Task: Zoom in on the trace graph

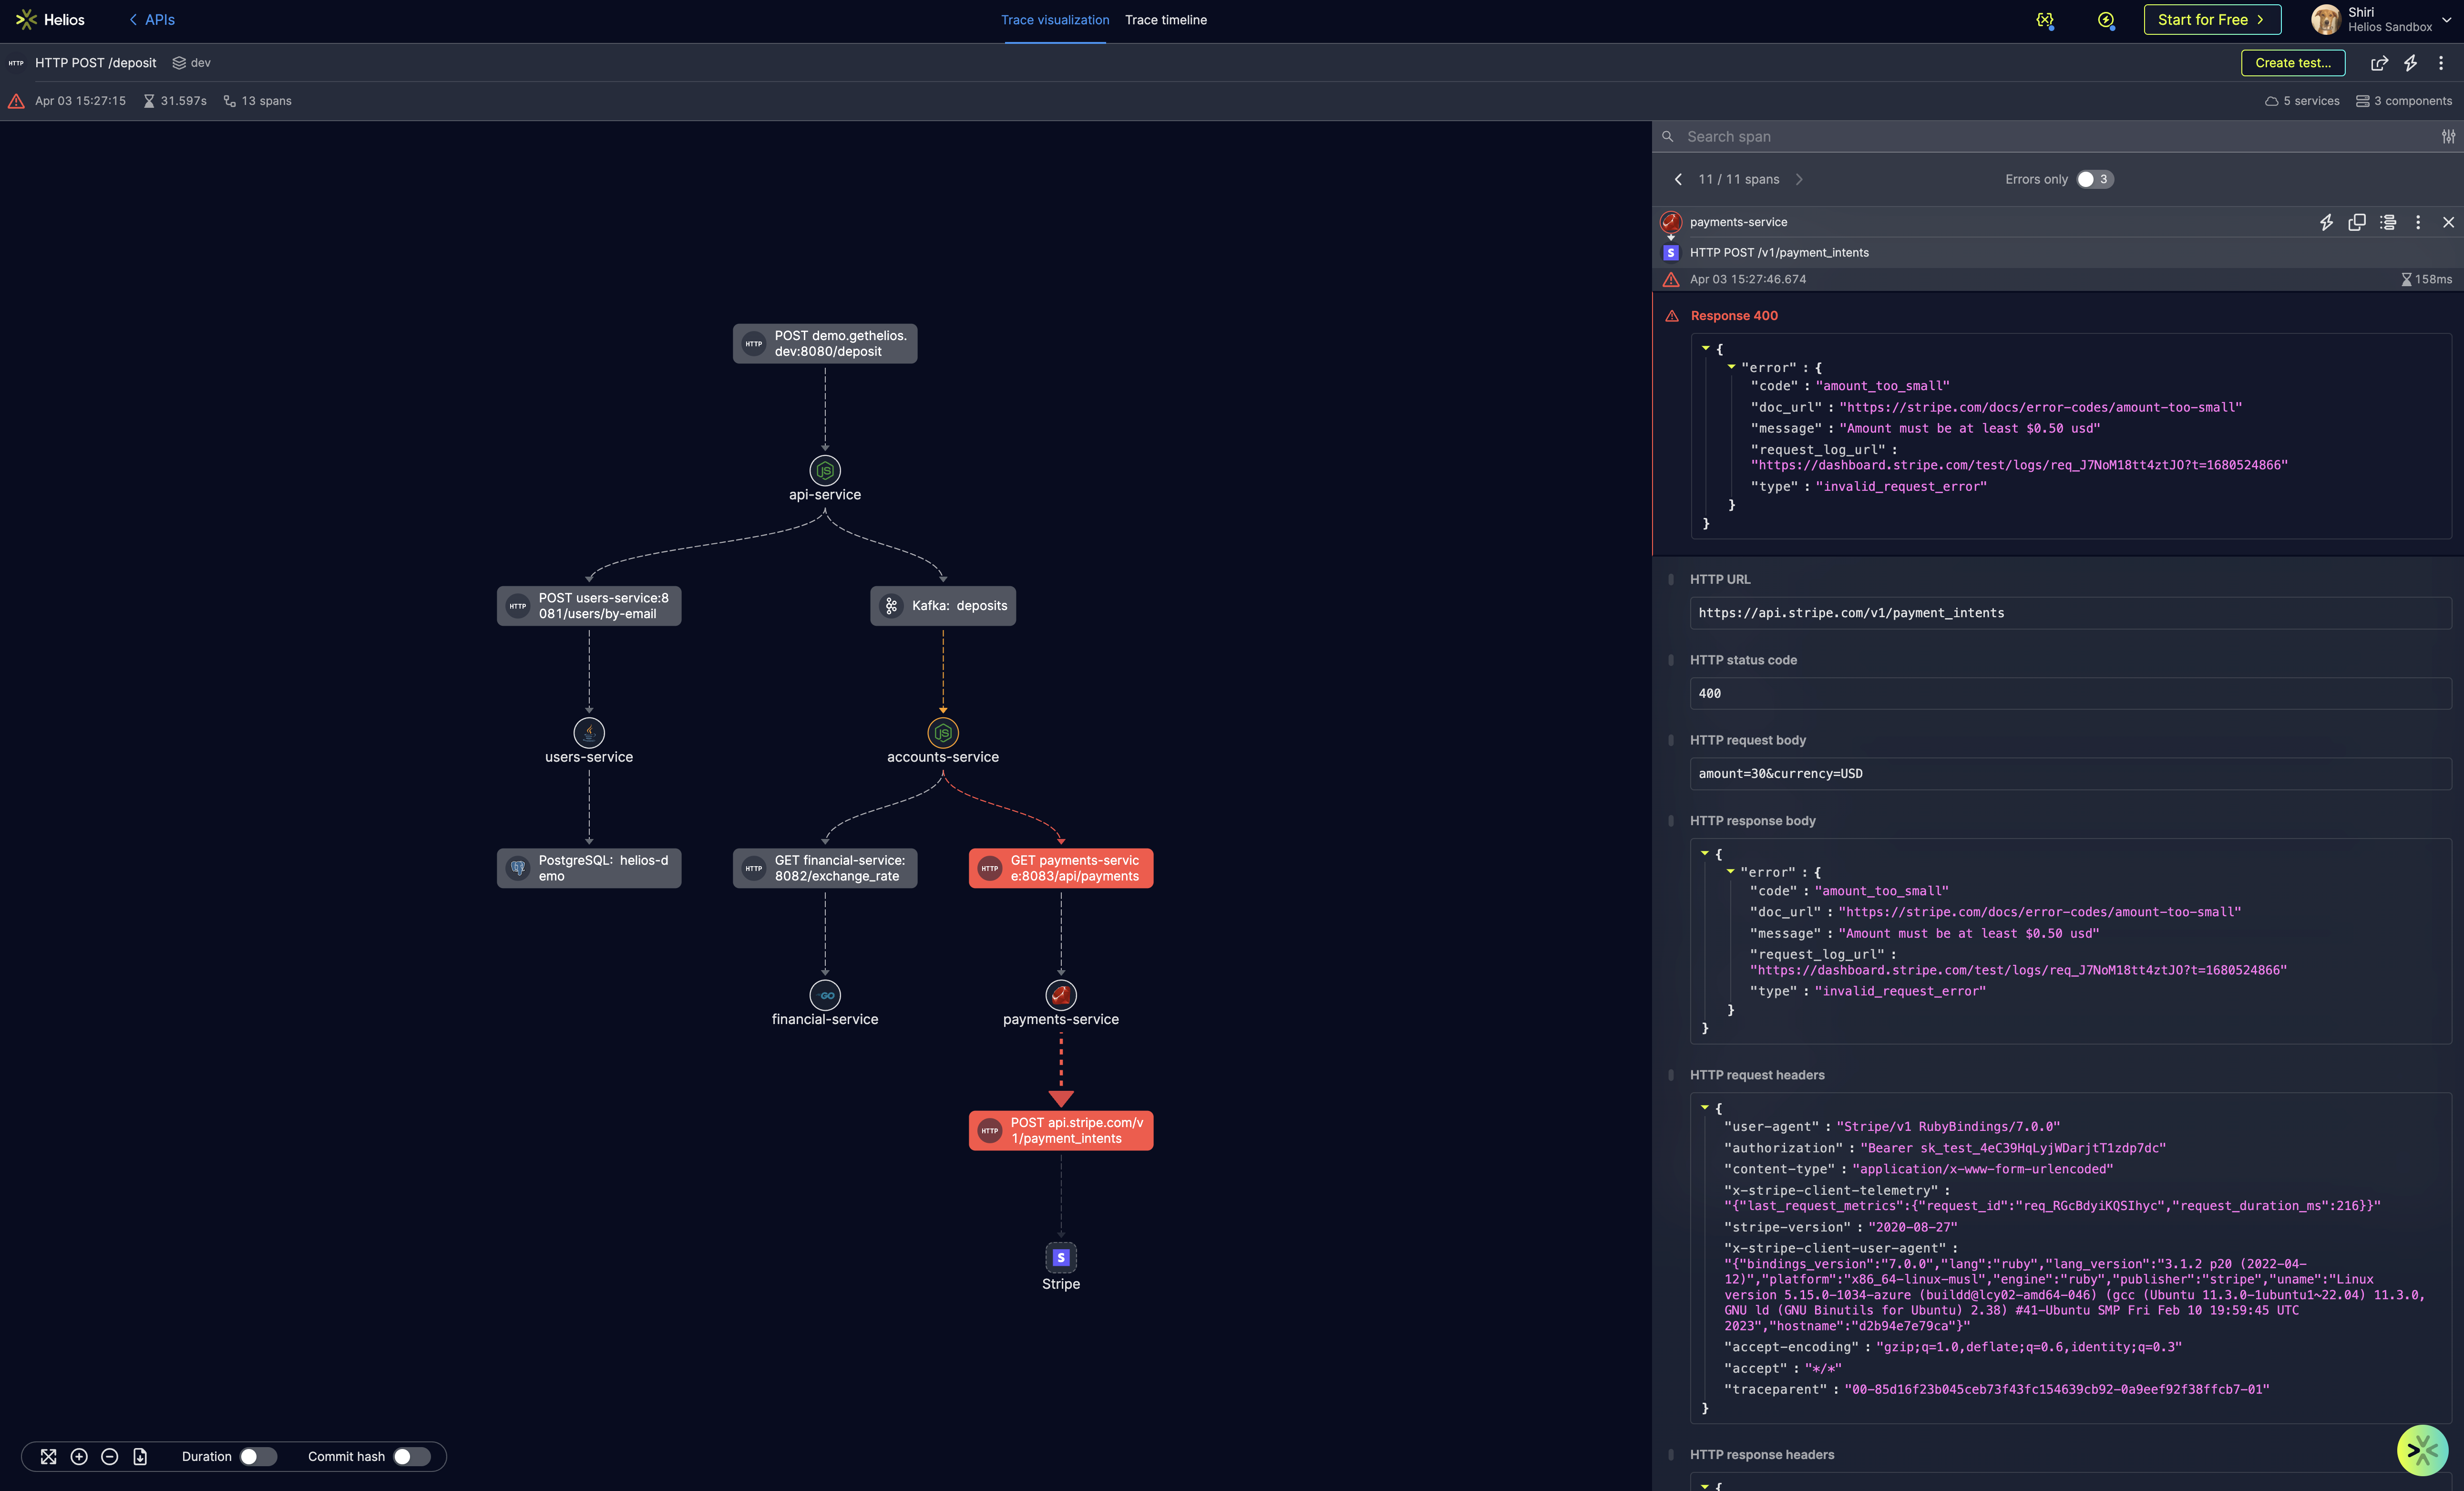Action: [79, 1457]
